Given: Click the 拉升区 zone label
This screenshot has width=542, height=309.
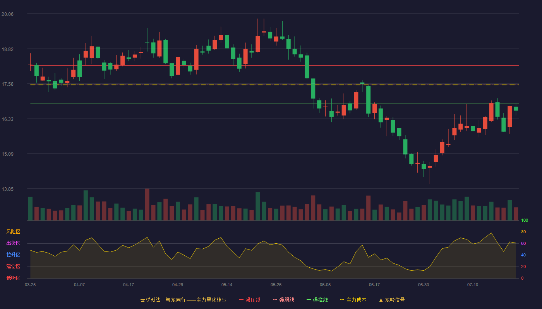Looking at the screenshot, I should 13,255.
